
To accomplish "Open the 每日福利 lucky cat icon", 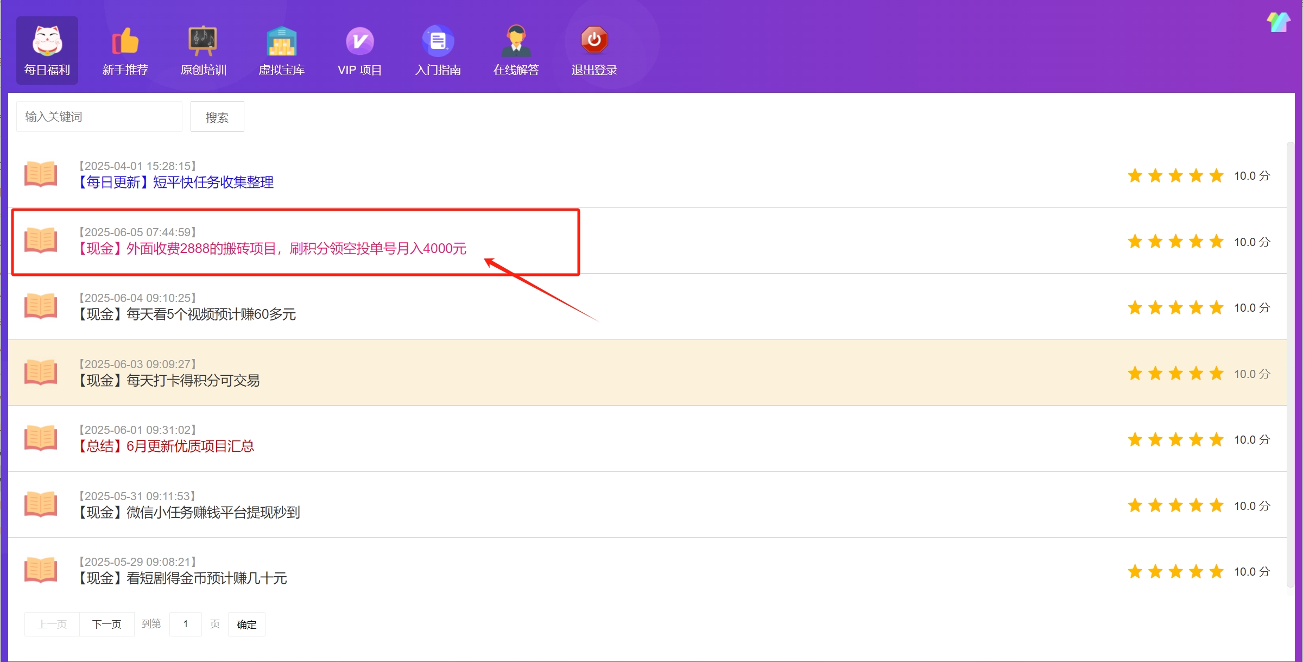I will click(x=47, y=41).
